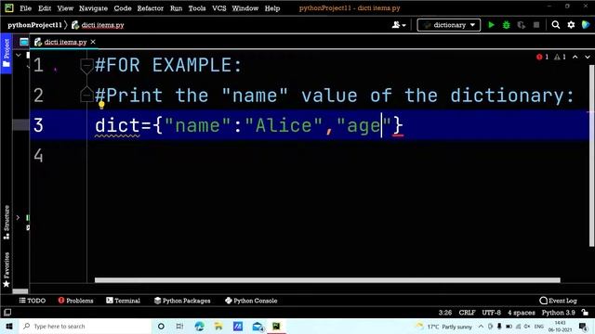
Task: Click the fold end marker on line 2
Action: (86, 94)
